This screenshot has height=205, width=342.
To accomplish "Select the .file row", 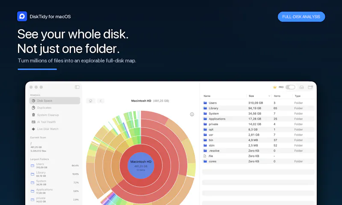I will pyautogui.click(x=259, y=156).
